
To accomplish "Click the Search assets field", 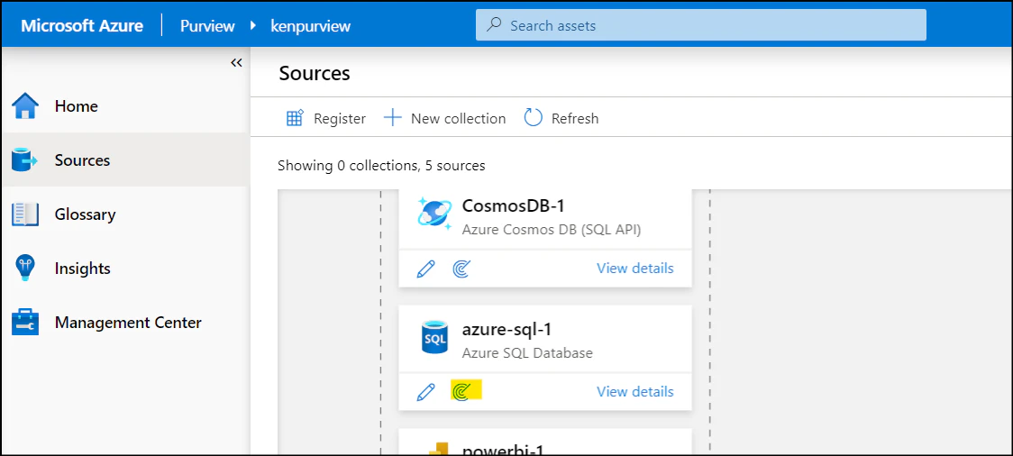I will [x=701, y=26].
